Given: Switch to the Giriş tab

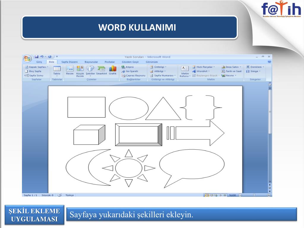Looking at the screenshot, I should click(x=39, y=62).
